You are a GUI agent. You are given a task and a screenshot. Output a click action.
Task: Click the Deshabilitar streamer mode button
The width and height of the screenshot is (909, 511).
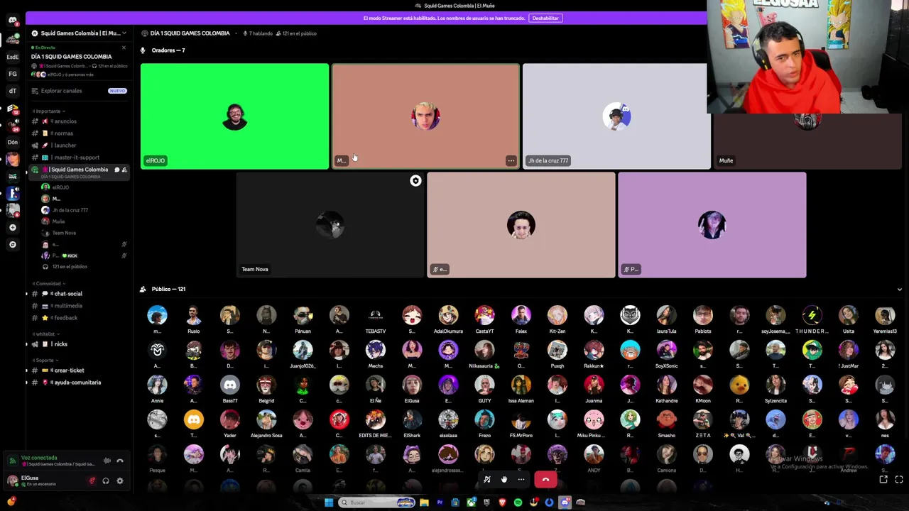tap(545, 18)
